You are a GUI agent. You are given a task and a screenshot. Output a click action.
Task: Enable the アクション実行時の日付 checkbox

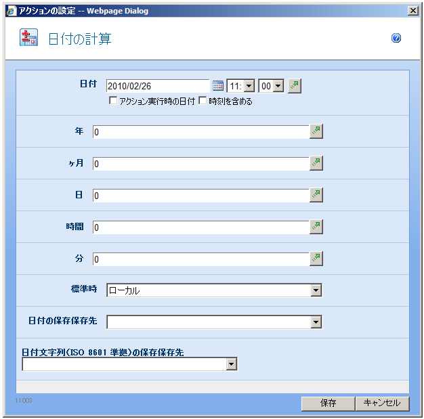(114, 102)
